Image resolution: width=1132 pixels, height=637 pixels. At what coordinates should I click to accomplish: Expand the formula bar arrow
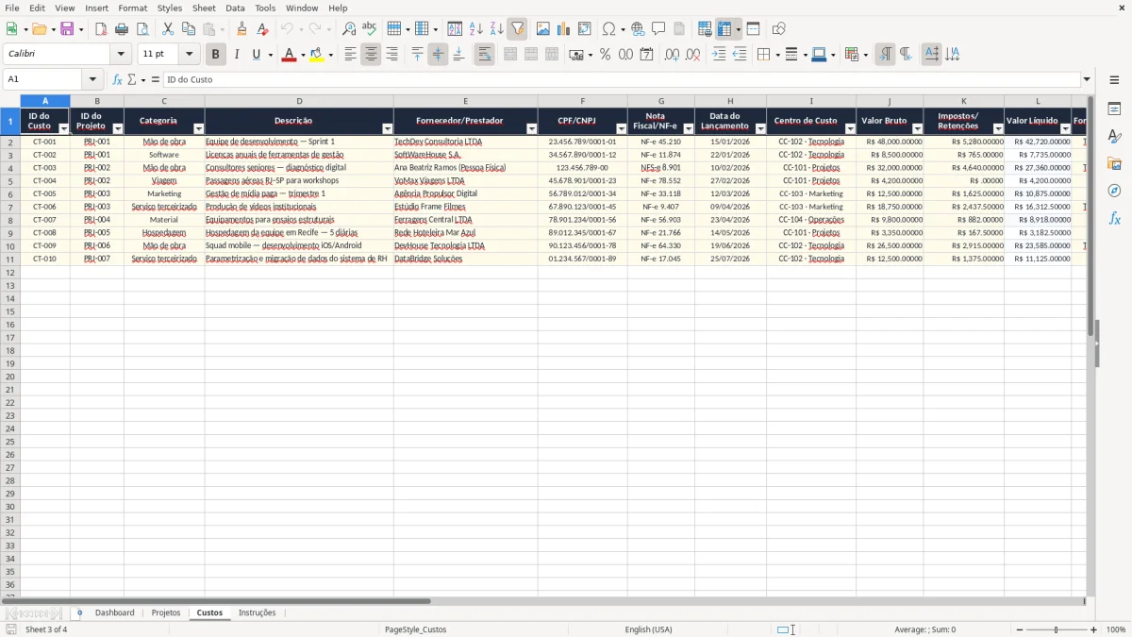click(x=1087, y=79)
